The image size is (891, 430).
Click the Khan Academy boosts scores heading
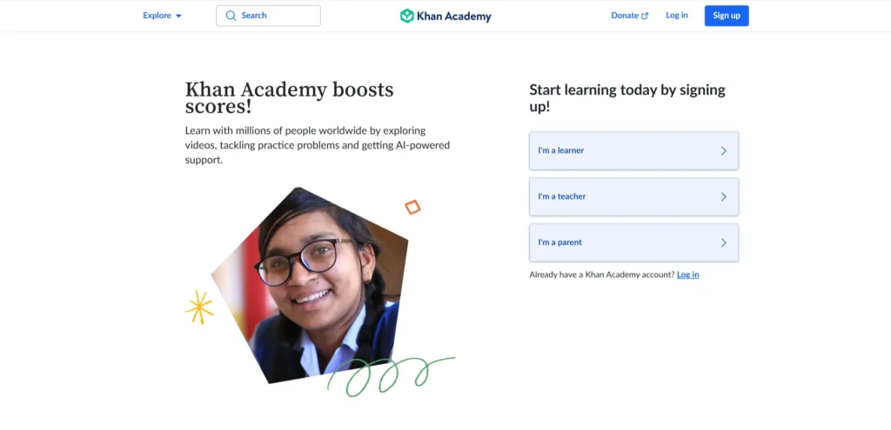[x=289, y=97]
